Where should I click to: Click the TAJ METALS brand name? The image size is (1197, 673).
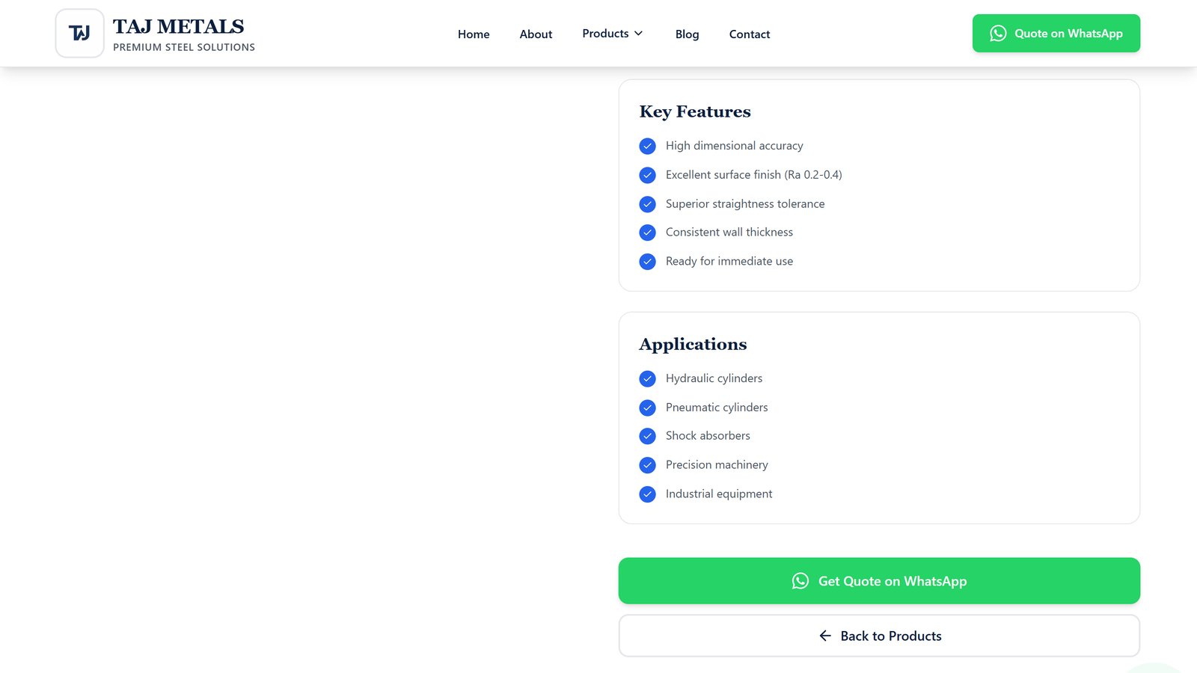point(178,26)
